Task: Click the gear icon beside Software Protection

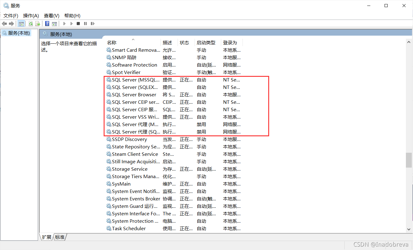Action: pos(109,65)
